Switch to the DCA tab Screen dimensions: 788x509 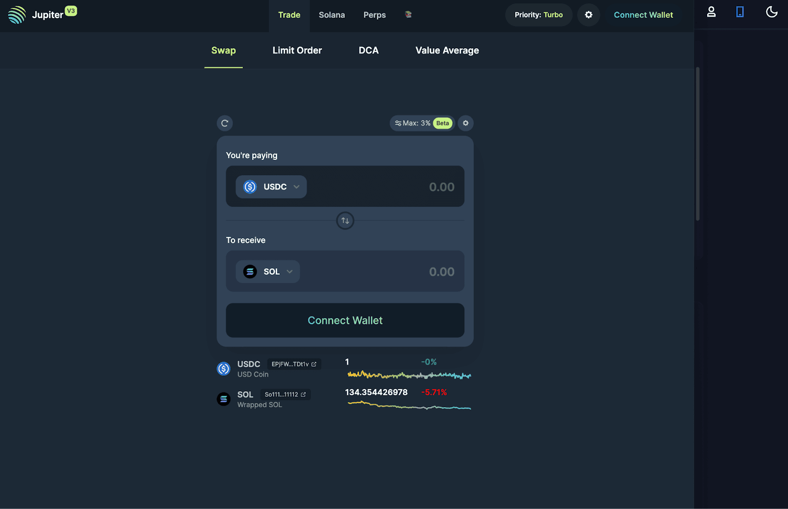coord(368,50)
